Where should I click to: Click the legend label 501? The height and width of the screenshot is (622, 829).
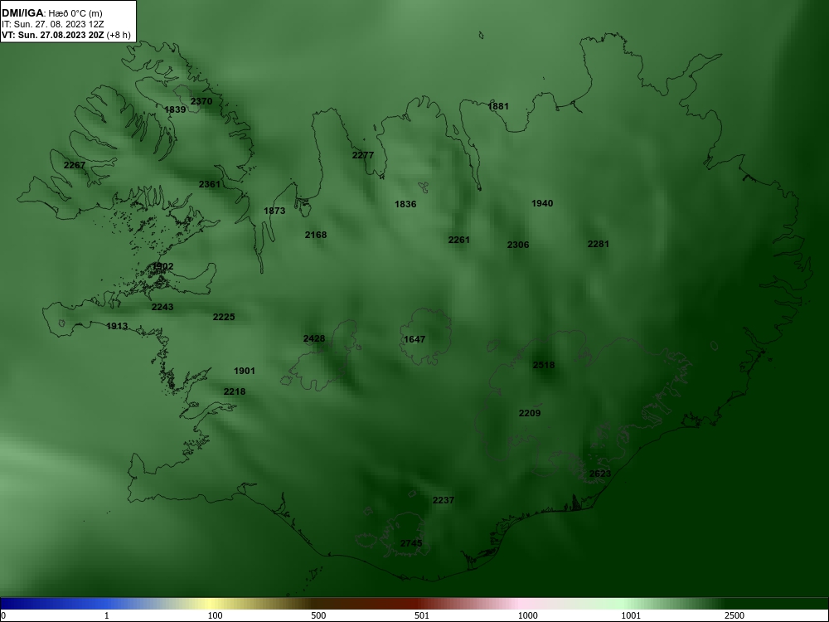coord(422,615)
